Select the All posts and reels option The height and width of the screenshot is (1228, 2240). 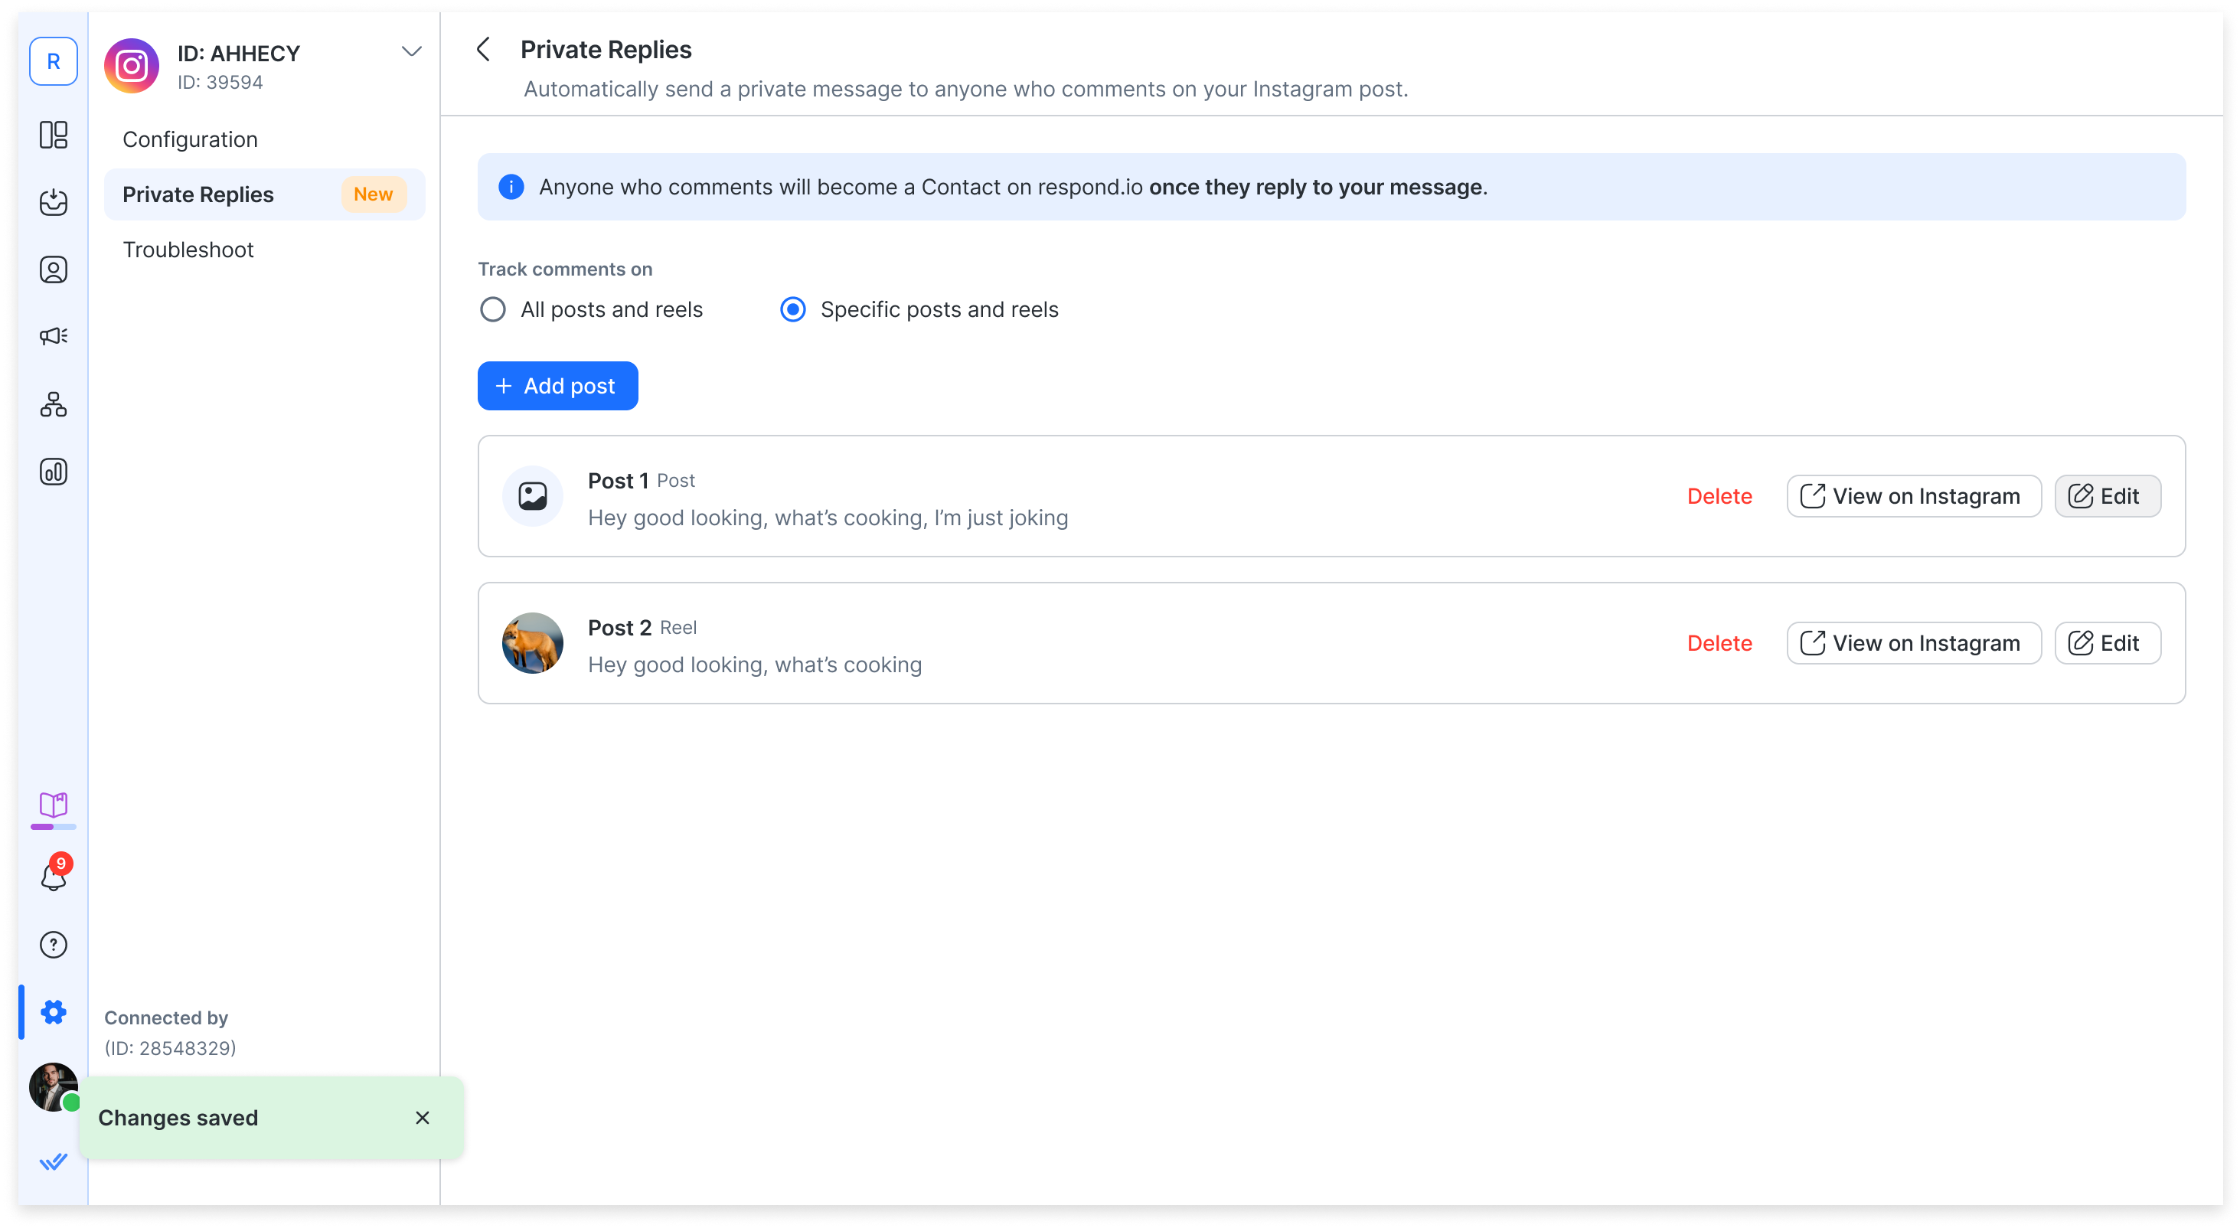493,309
